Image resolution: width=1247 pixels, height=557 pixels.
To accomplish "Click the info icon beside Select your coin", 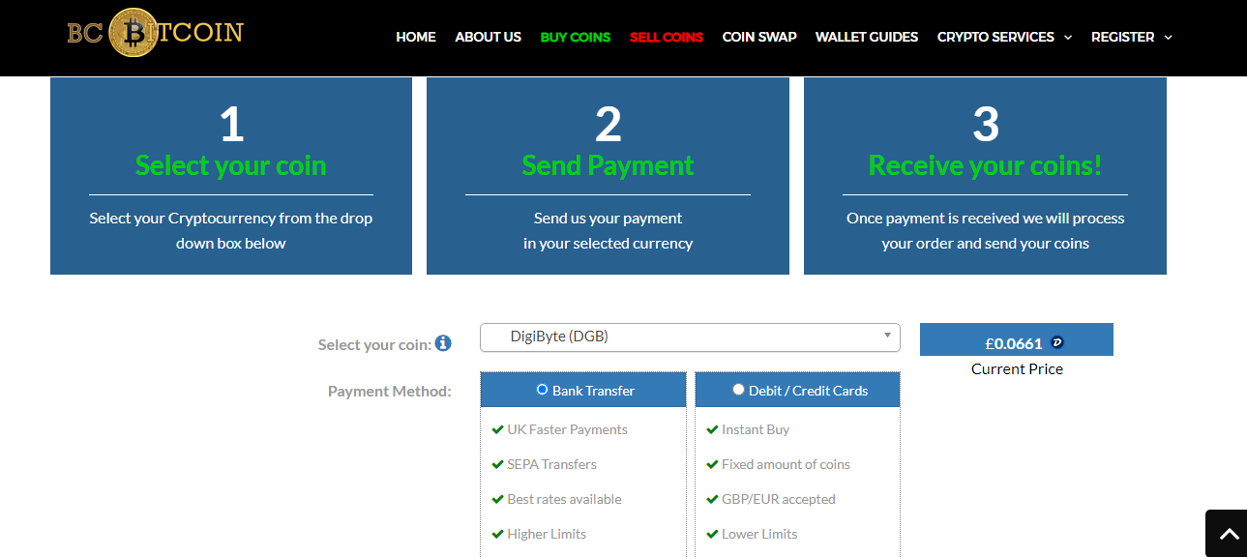I will [443, 343].
